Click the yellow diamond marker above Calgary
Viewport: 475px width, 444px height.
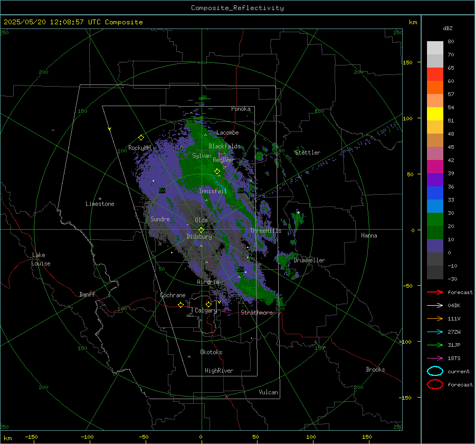coord(208,304)
